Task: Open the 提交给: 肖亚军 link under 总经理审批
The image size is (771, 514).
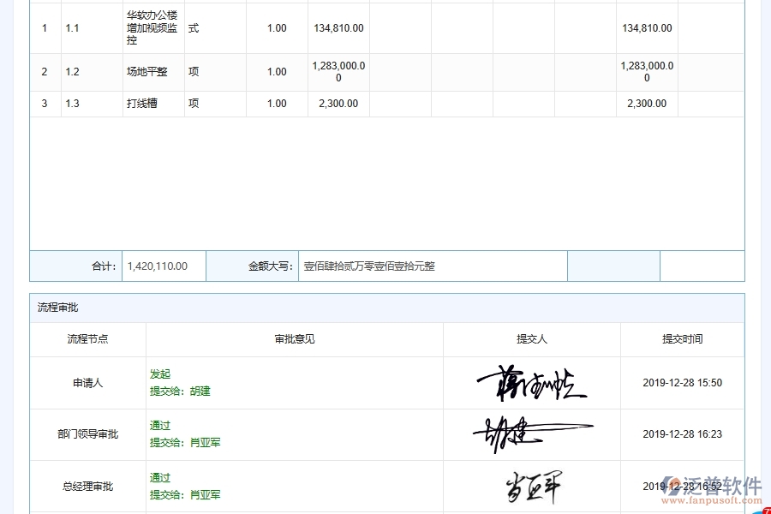Action: coord(186,494)
